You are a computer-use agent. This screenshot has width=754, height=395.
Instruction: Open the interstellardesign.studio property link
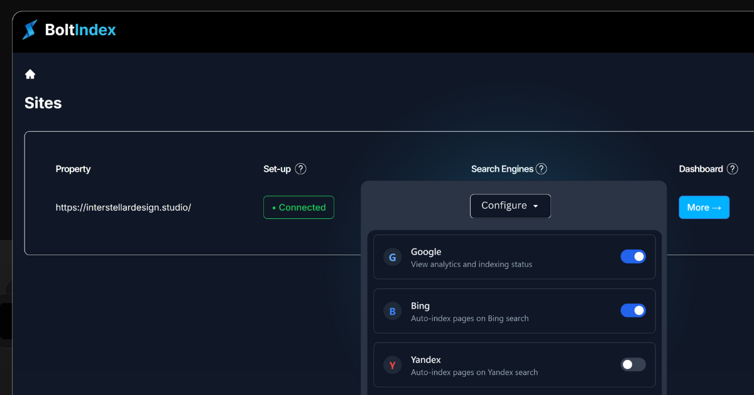pyautogui.click(x=123, y=208)
